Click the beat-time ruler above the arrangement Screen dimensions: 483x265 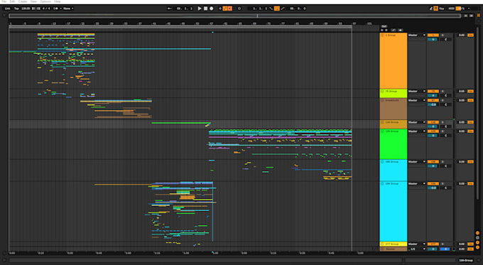coord(194,23)
